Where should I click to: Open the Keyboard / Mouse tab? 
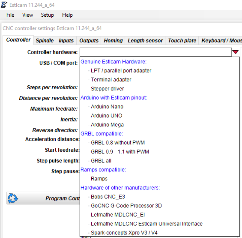[x=221, y=41]
